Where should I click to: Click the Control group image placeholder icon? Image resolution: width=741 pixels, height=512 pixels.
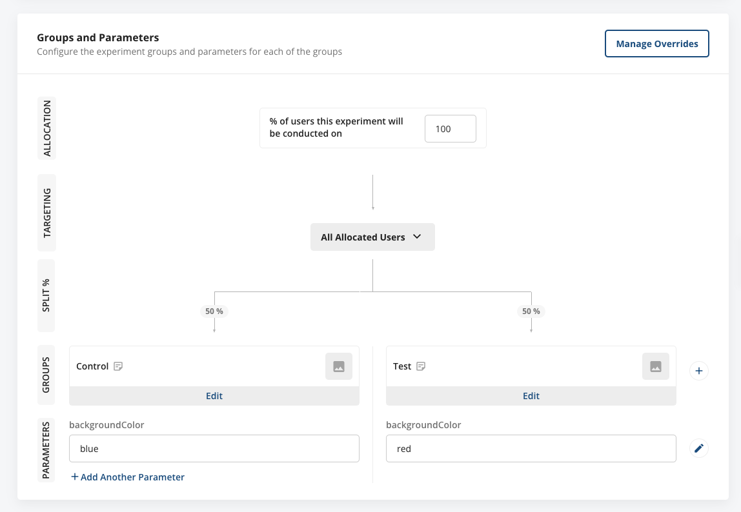coord(339,366)
